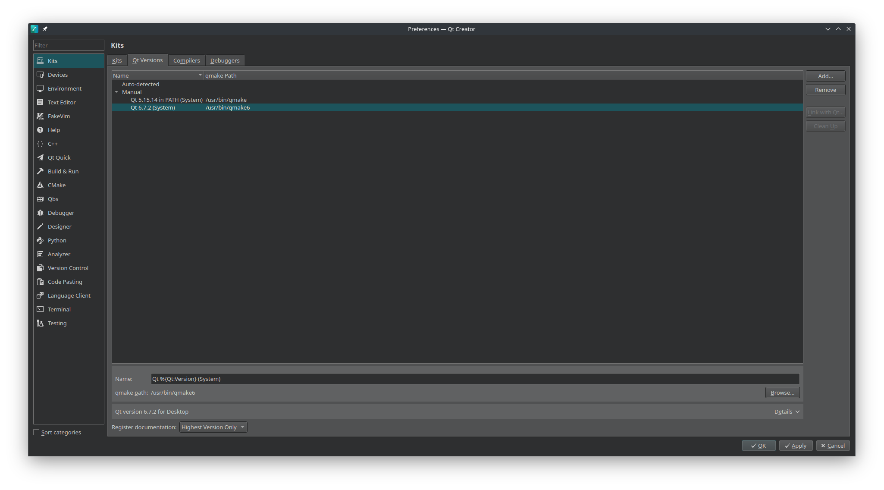This screenshot has width=884, height=490.
Task: Click the CMake triangle icon
Action: tap(40, 185)
